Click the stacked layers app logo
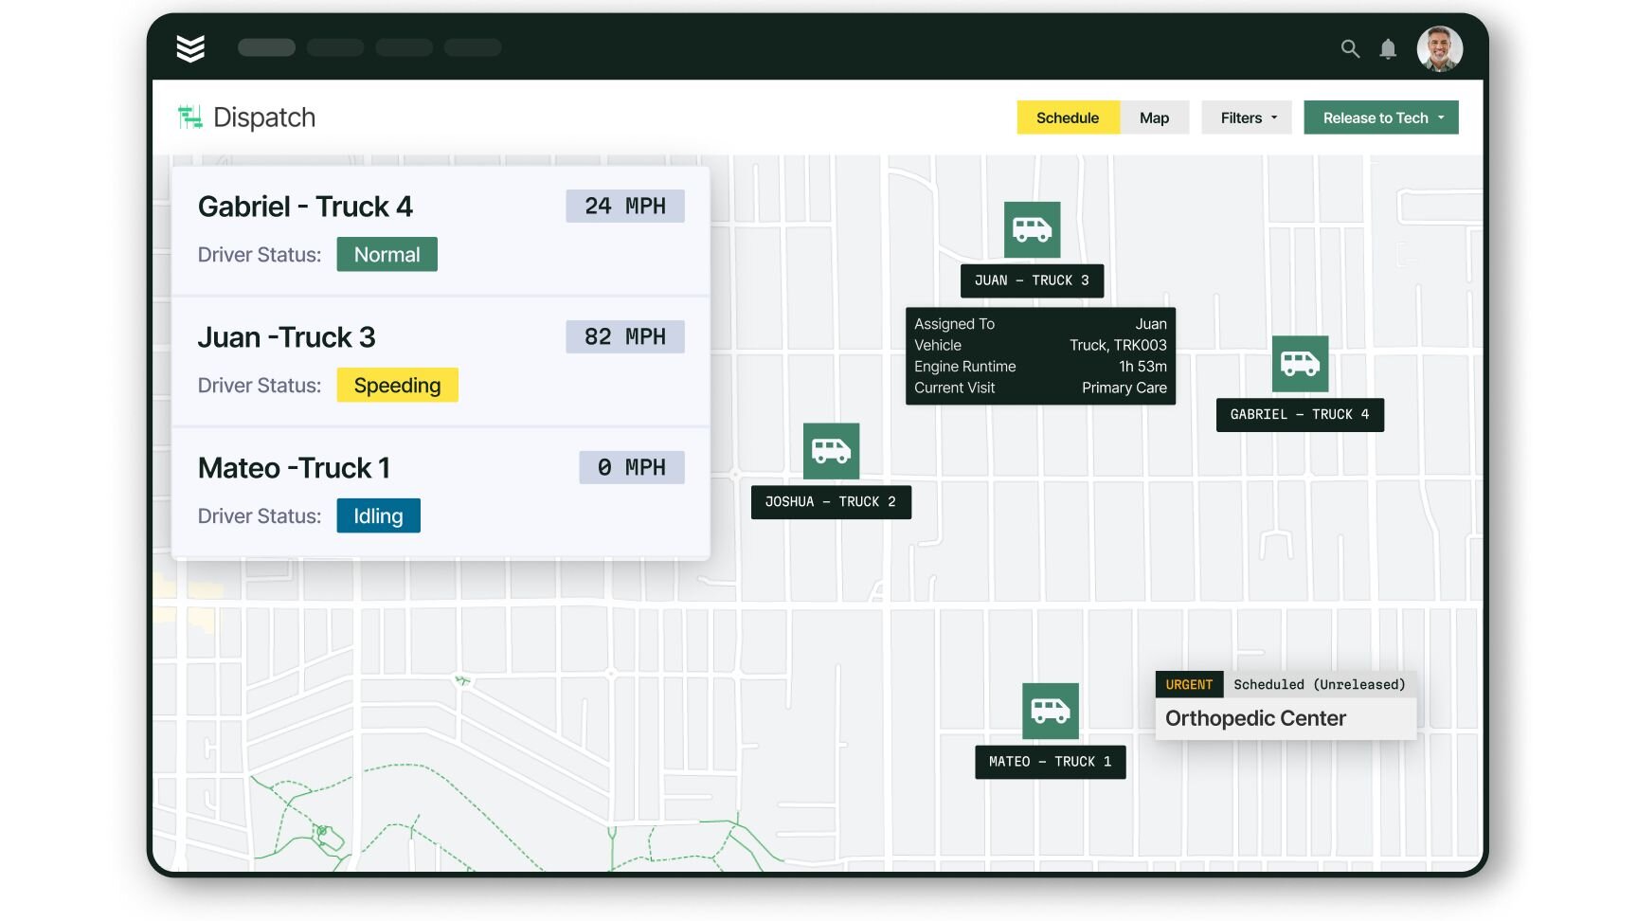This screenshot has width=1637, height=921. [190, 47]
